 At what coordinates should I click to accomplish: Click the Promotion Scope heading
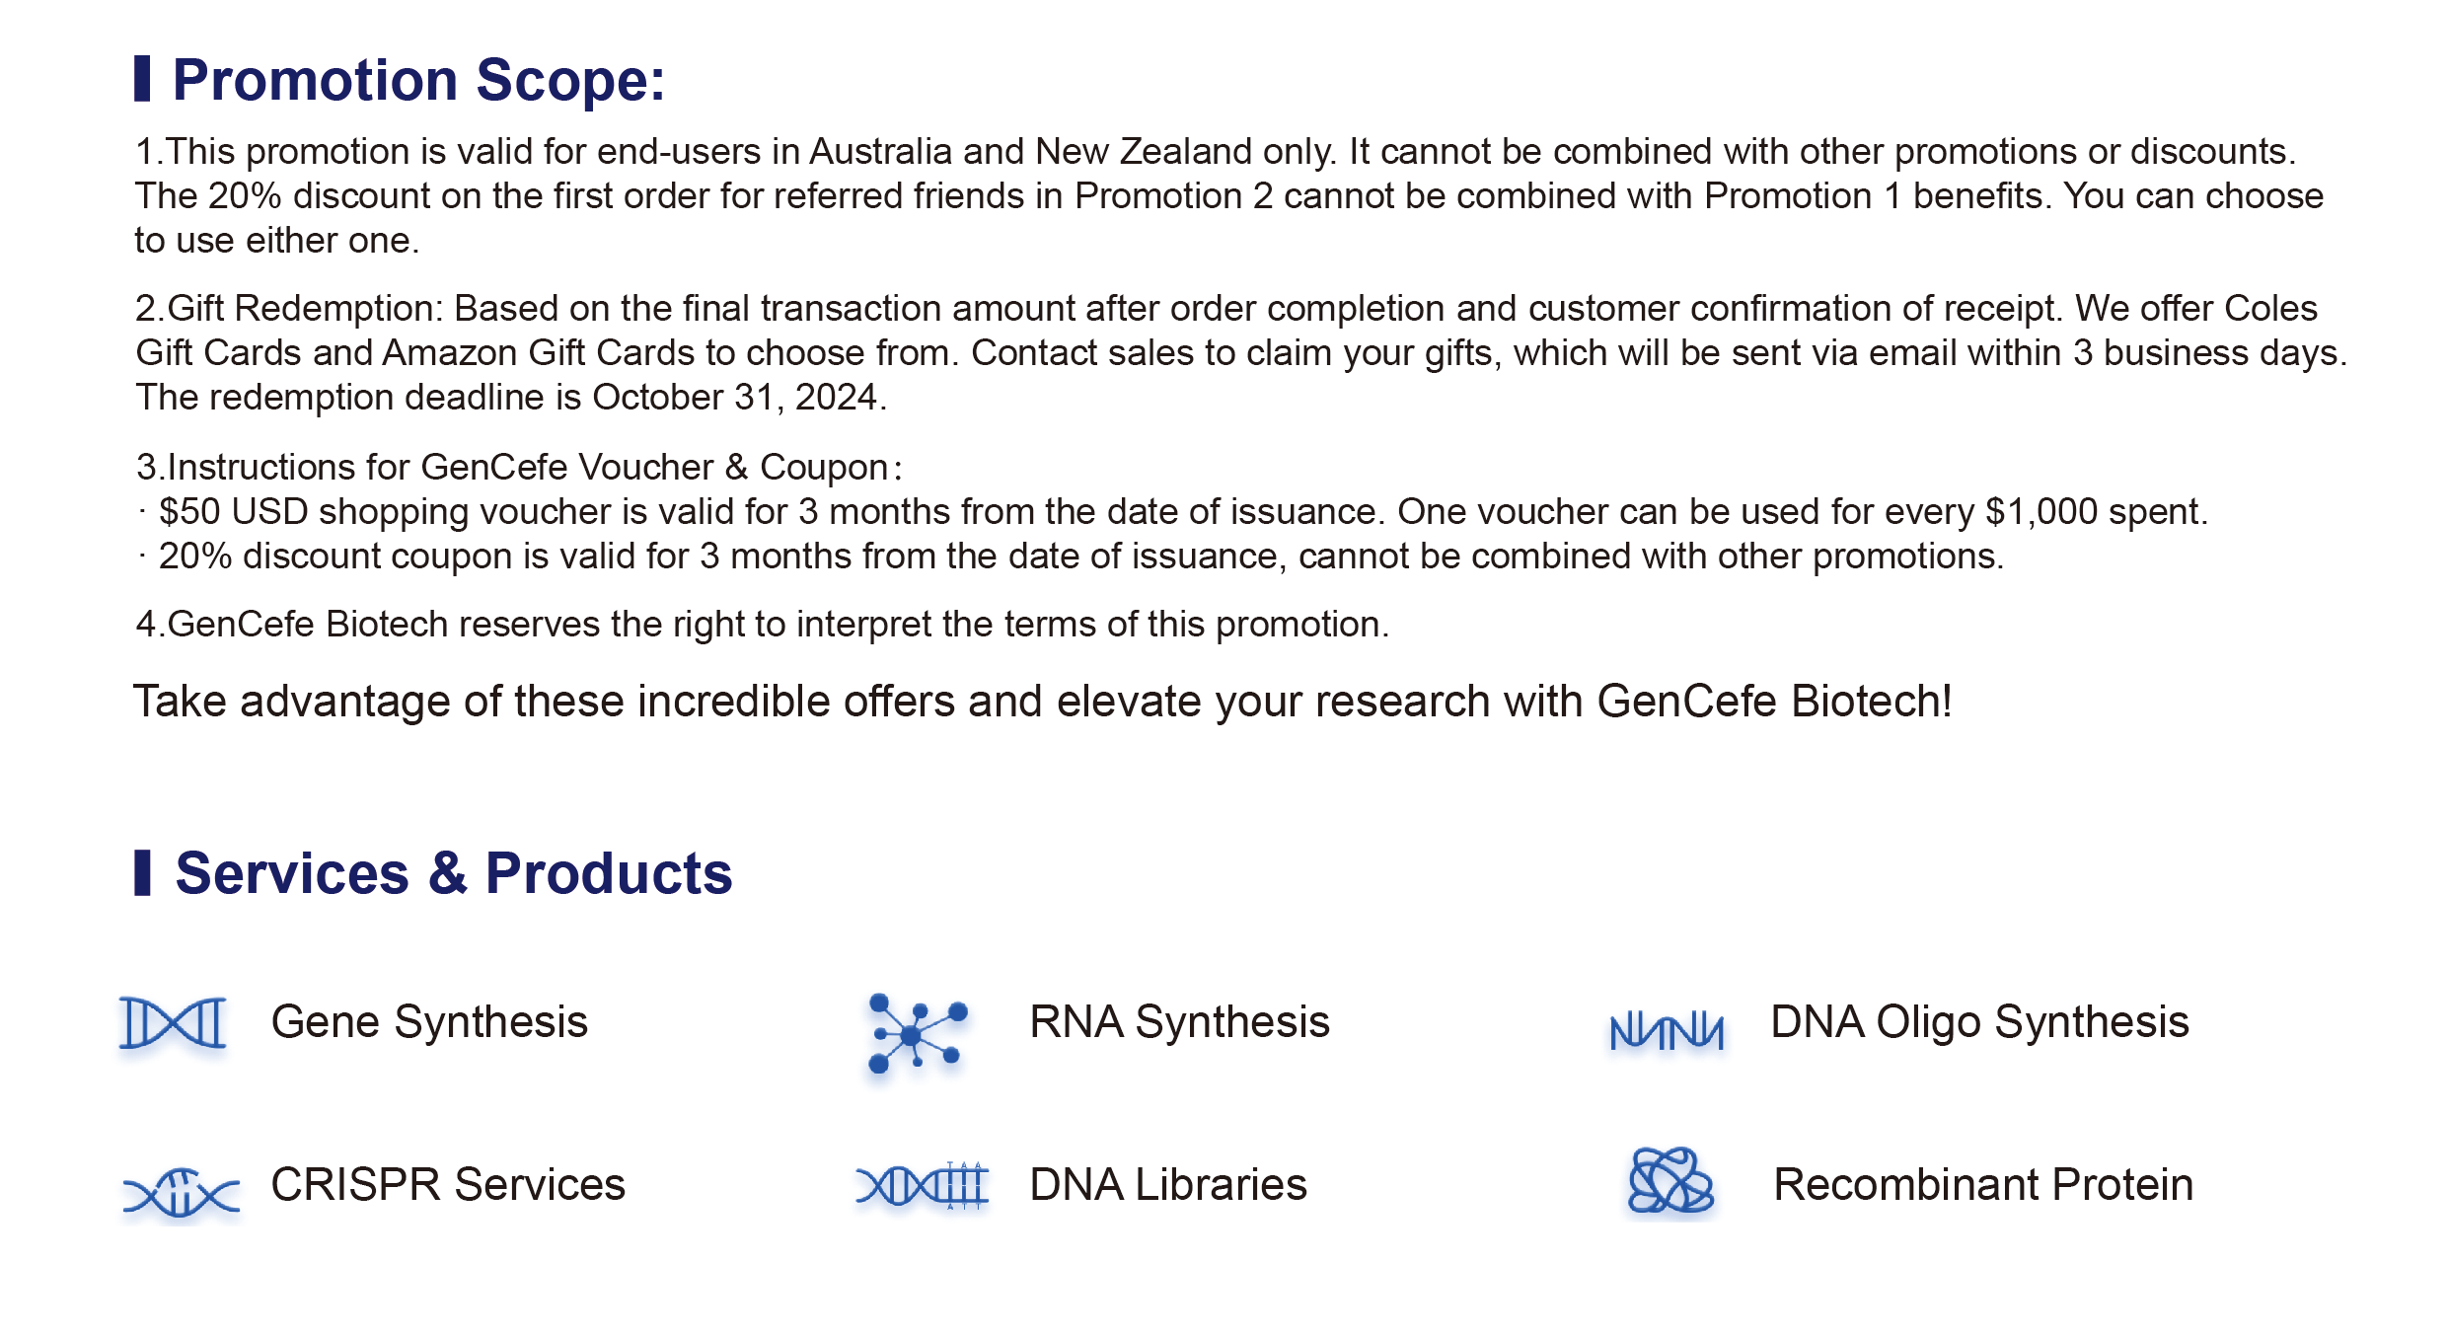tap(419, 80)
